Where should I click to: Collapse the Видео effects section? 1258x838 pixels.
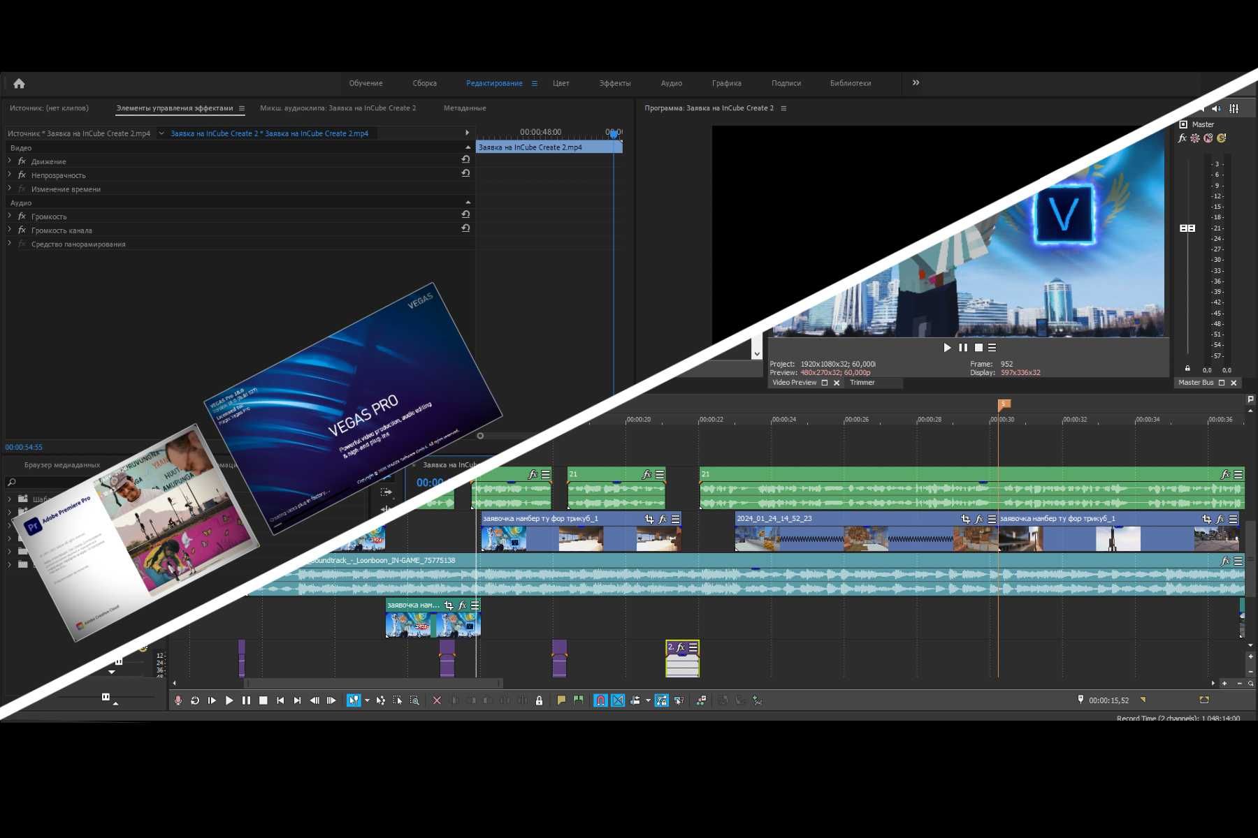tap(468, 147)
